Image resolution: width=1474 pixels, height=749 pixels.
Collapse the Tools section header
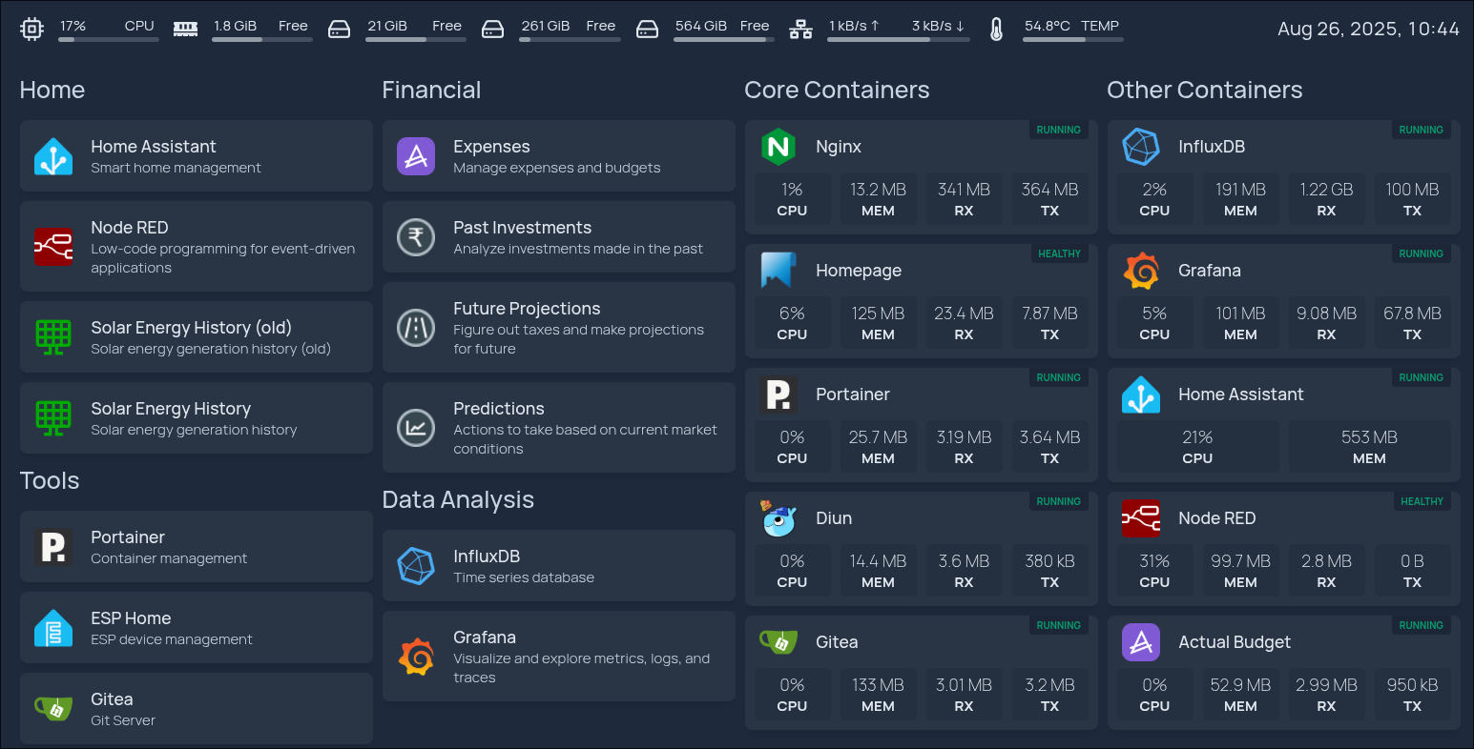(50, 481)
